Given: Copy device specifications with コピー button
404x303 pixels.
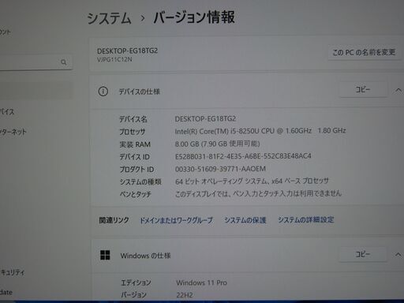Looking at the screenshot, I should click(363, 90).
